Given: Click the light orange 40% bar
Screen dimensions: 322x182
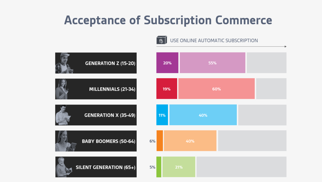Looking at the screenshot, I should [x=190, y=141].
